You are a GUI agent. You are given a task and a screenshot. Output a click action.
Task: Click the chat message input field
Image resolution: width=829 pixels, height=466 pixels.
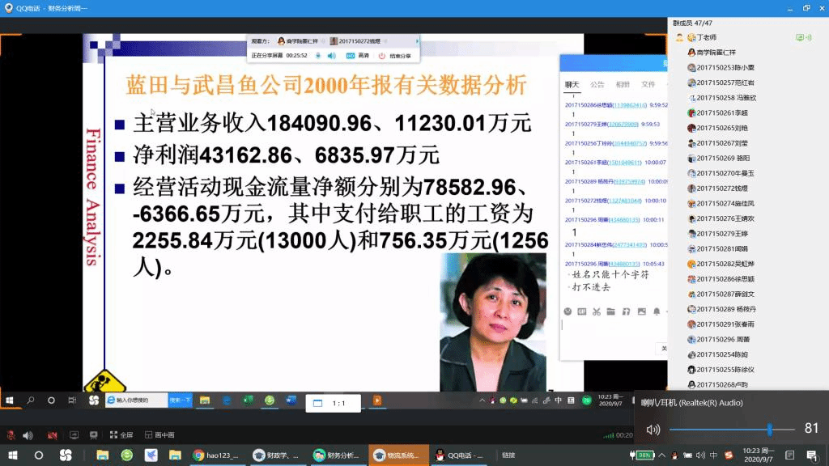click(x=611, y=332)
